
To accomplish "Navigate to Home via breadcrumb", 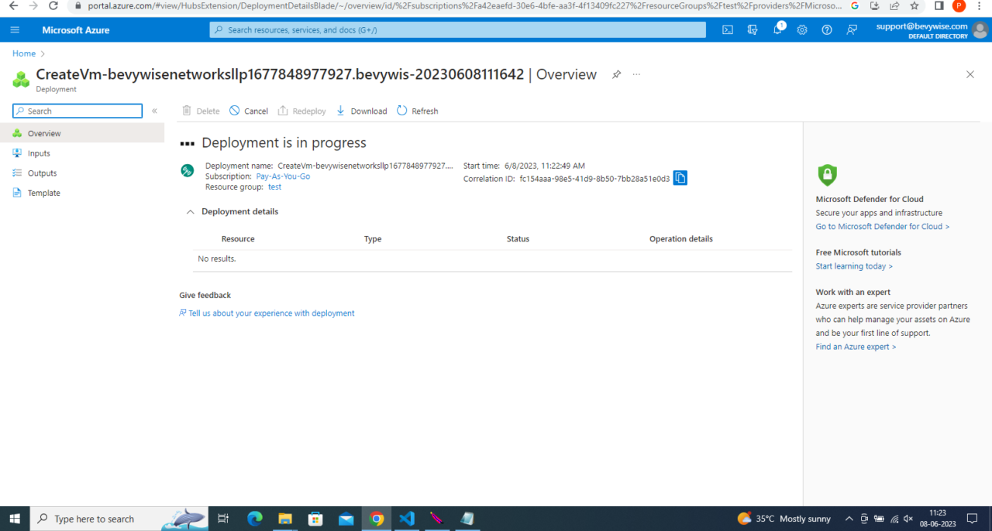I will coord(24,53).
